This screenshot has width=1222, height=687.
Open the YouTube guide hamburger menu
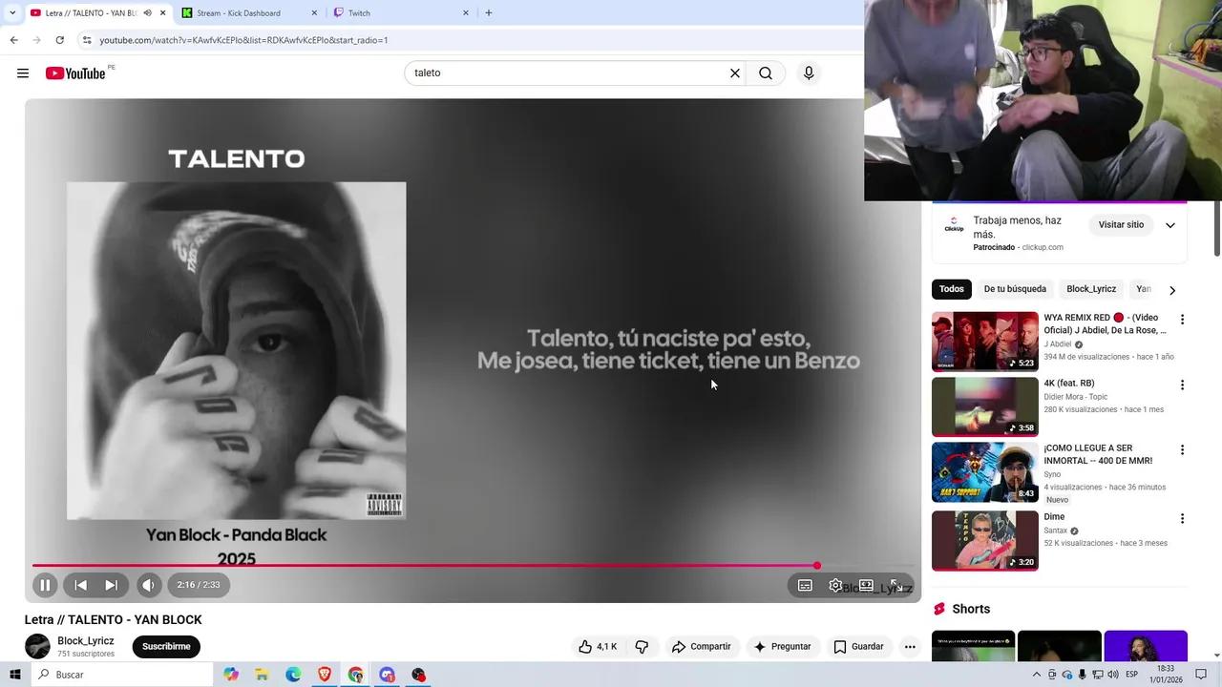[23, 73]
